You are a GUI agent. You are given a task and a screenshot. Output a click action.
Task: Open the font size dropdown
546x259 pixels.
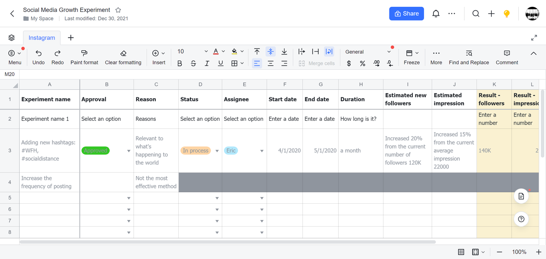(206, 51)
